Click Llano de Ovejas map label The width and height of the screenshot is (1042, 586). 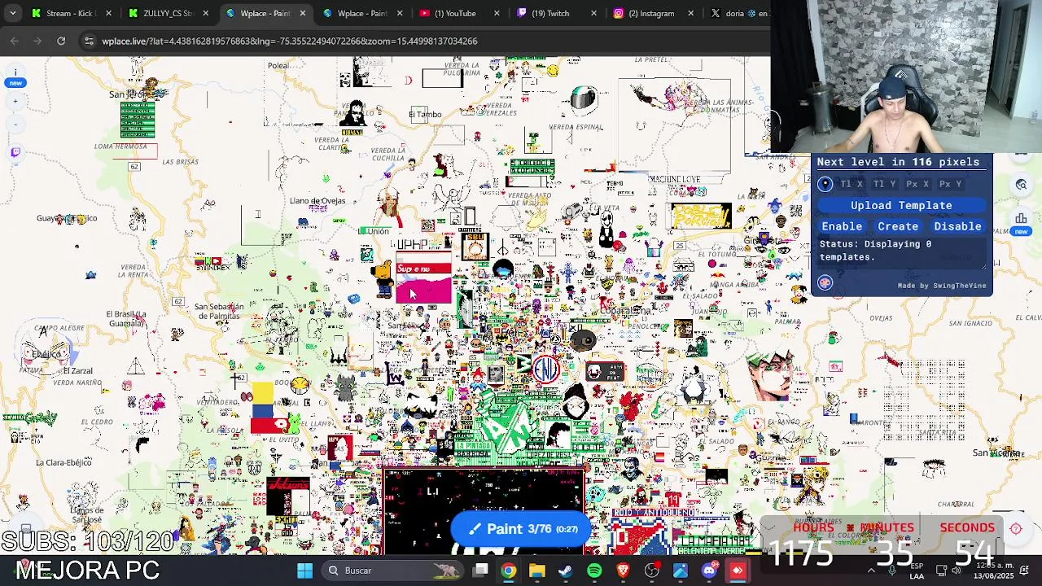point(317,201)
